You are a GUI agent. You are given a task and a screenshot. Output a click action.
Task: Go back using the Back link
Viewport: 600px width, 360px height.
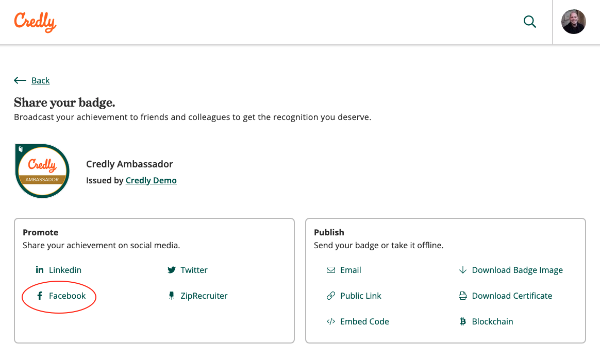tap(41, 80)
